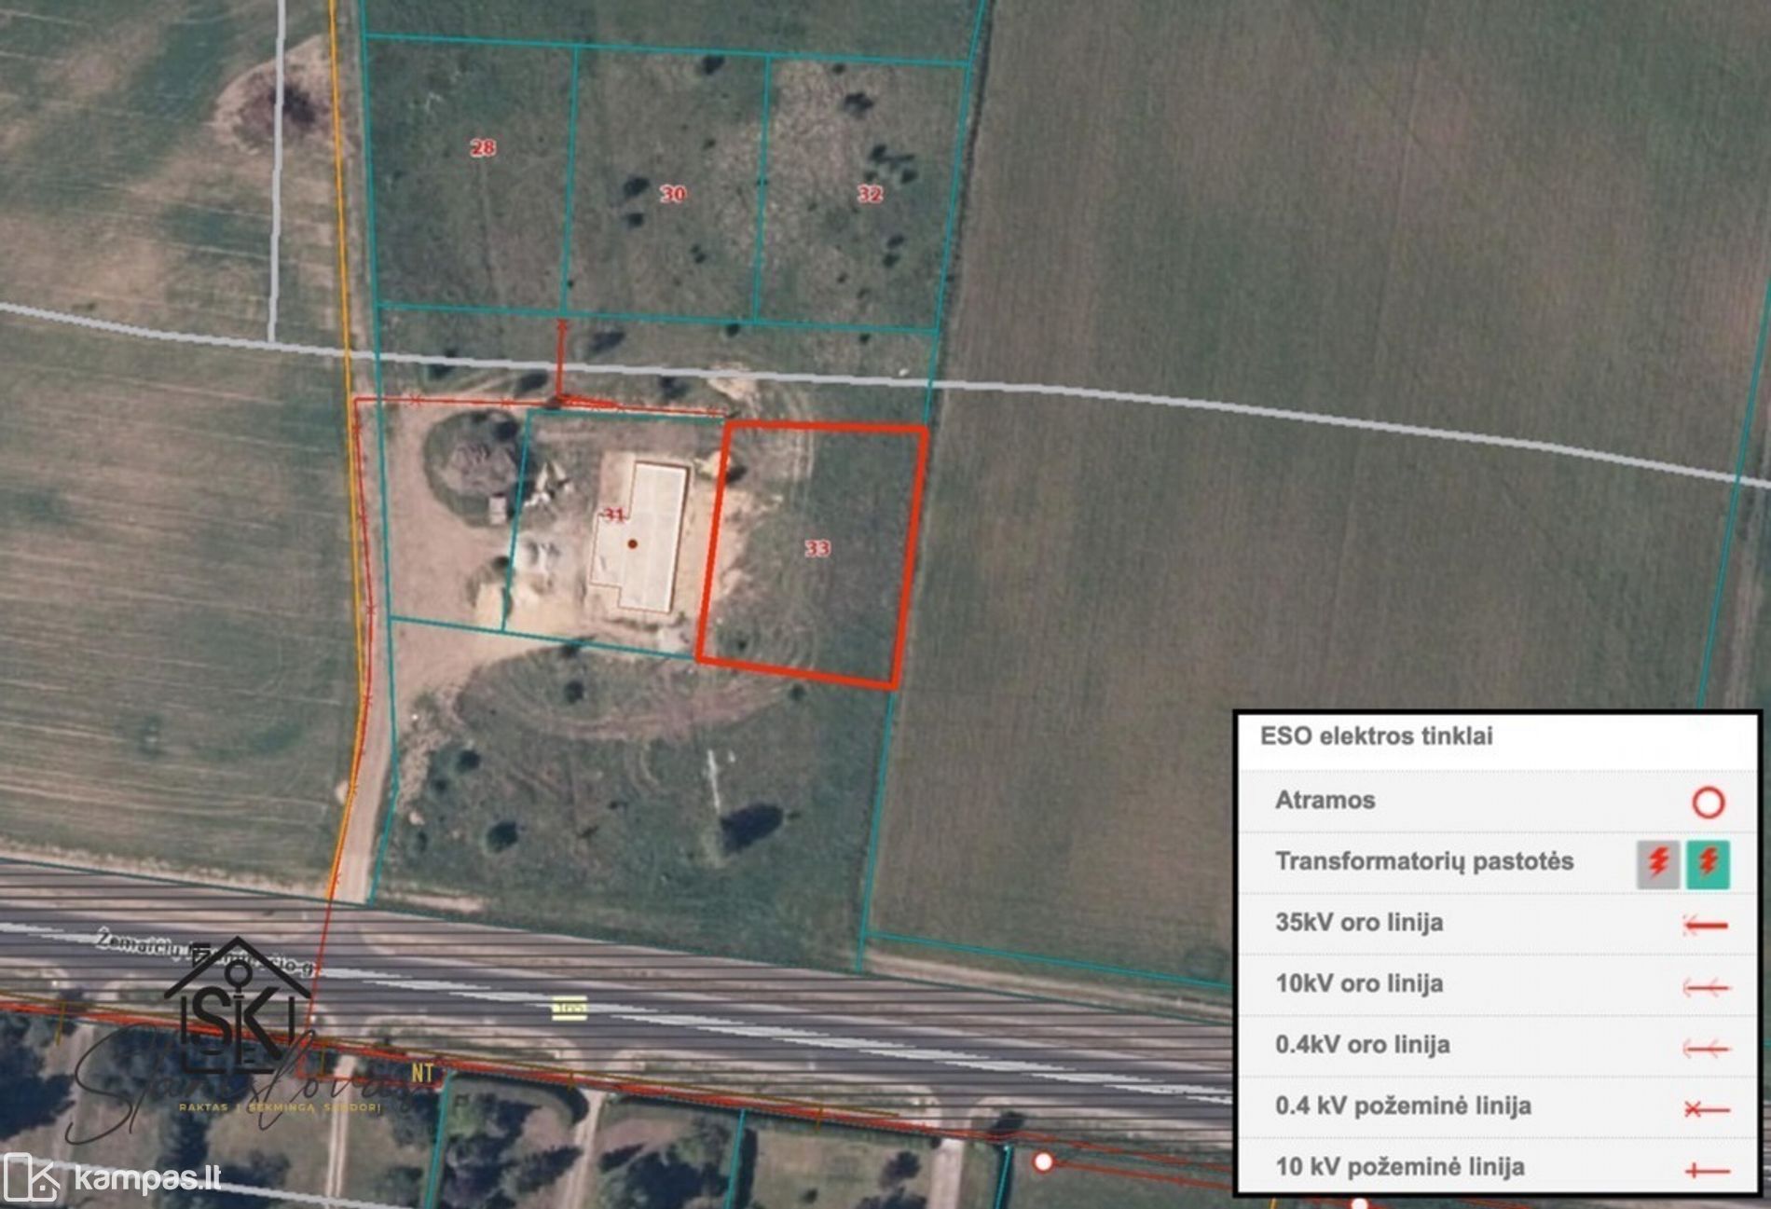Select plot 31 label near building
This screenshot has width=1771, height=1209.
pyautogui.click(x=613, y=515)
